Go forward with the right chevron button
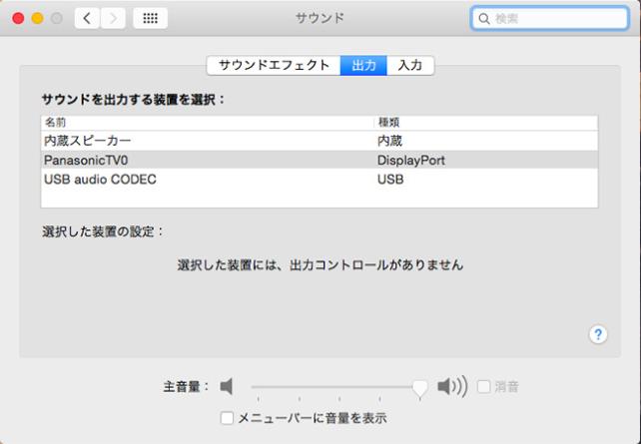The image size is (641, 444). click(113, 18)
